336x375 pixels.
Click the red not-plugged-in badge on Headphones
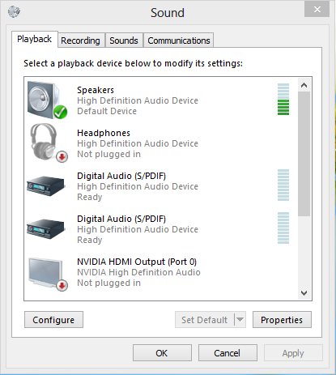point(62,156)
